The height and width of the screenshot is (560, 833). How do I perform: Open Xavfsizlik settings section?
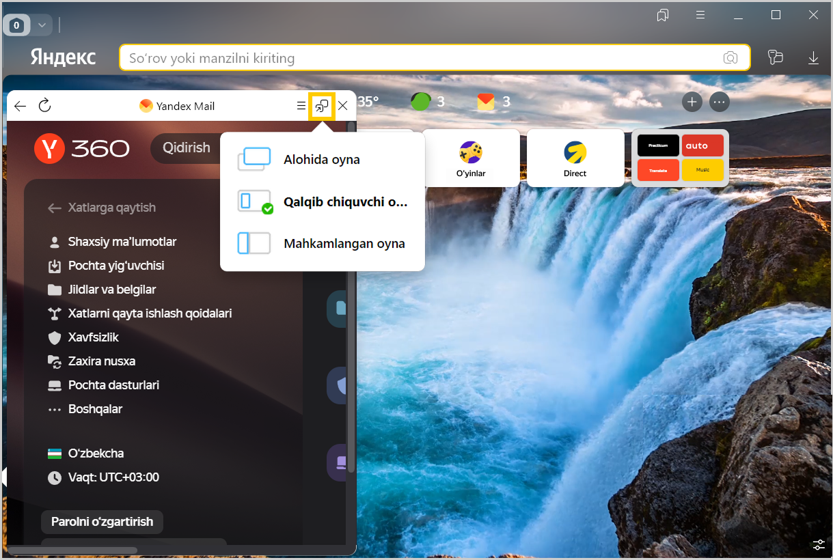tap(93, 337)
